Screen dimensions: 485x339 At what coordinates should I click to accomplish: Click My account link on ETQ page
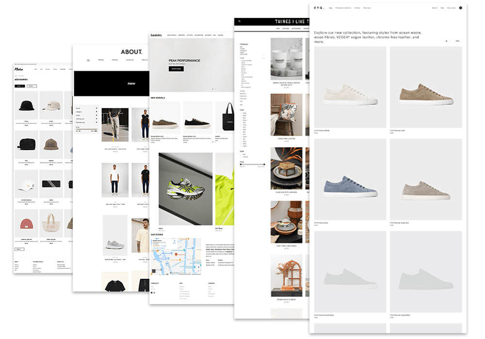451,8
